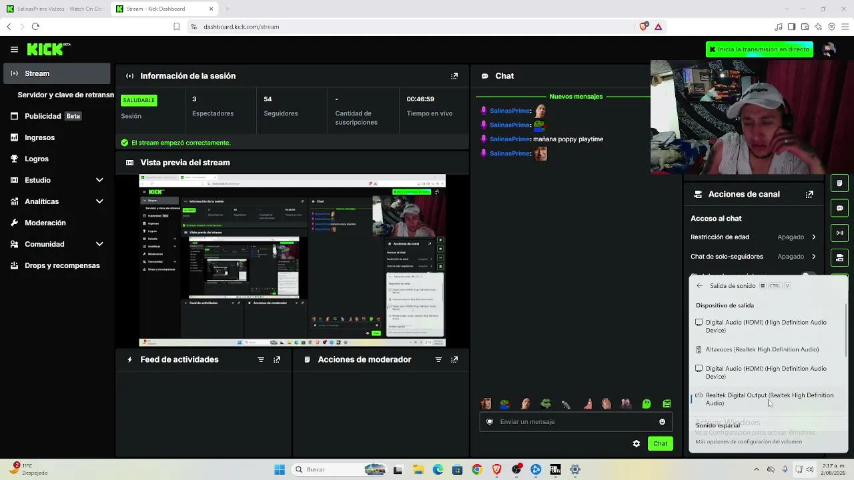The image size is (854, 480).
Task: Open the chat bubble shortcut icon
Action: (839, 208)
